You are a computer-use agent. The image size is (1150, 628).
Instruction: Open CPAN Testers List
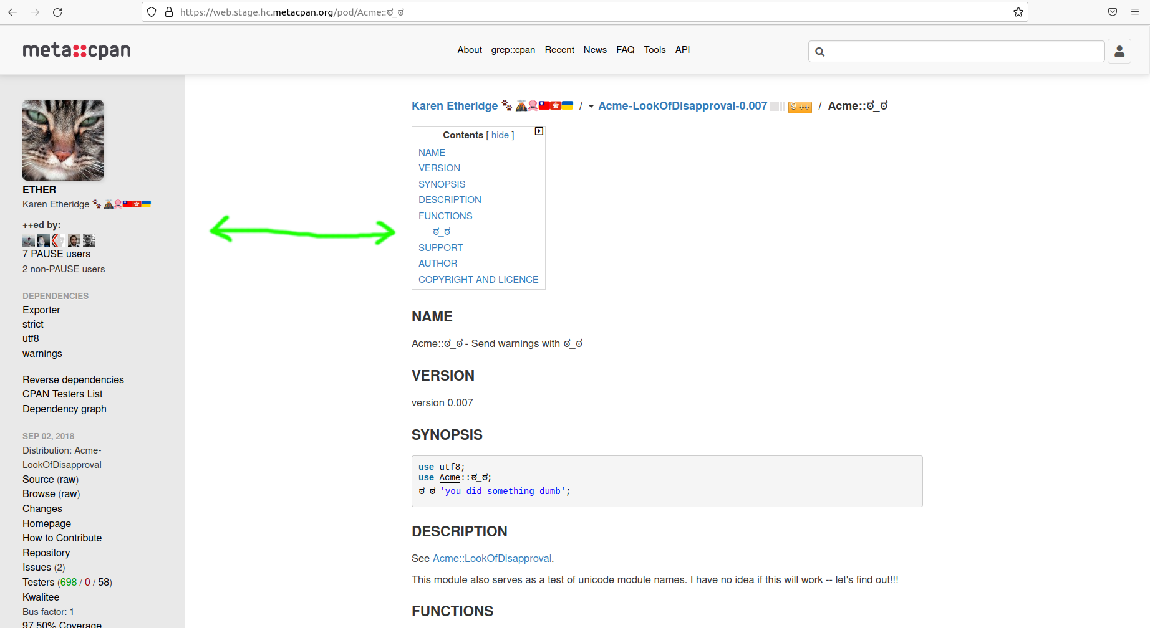click(62, 394)
